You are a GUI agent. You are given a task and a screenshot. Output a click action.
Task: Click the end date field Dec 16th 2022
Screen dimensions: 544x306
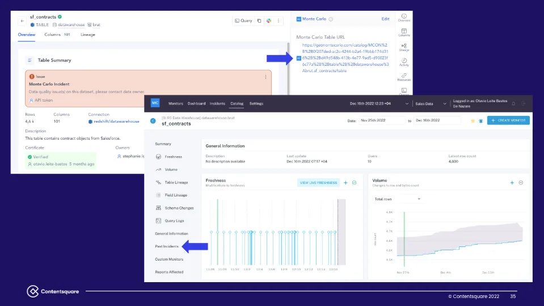(437, 120)
